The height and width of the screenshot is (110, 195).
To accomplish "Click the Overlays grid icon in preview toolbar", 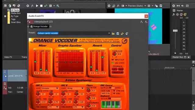I will point(149,6).
